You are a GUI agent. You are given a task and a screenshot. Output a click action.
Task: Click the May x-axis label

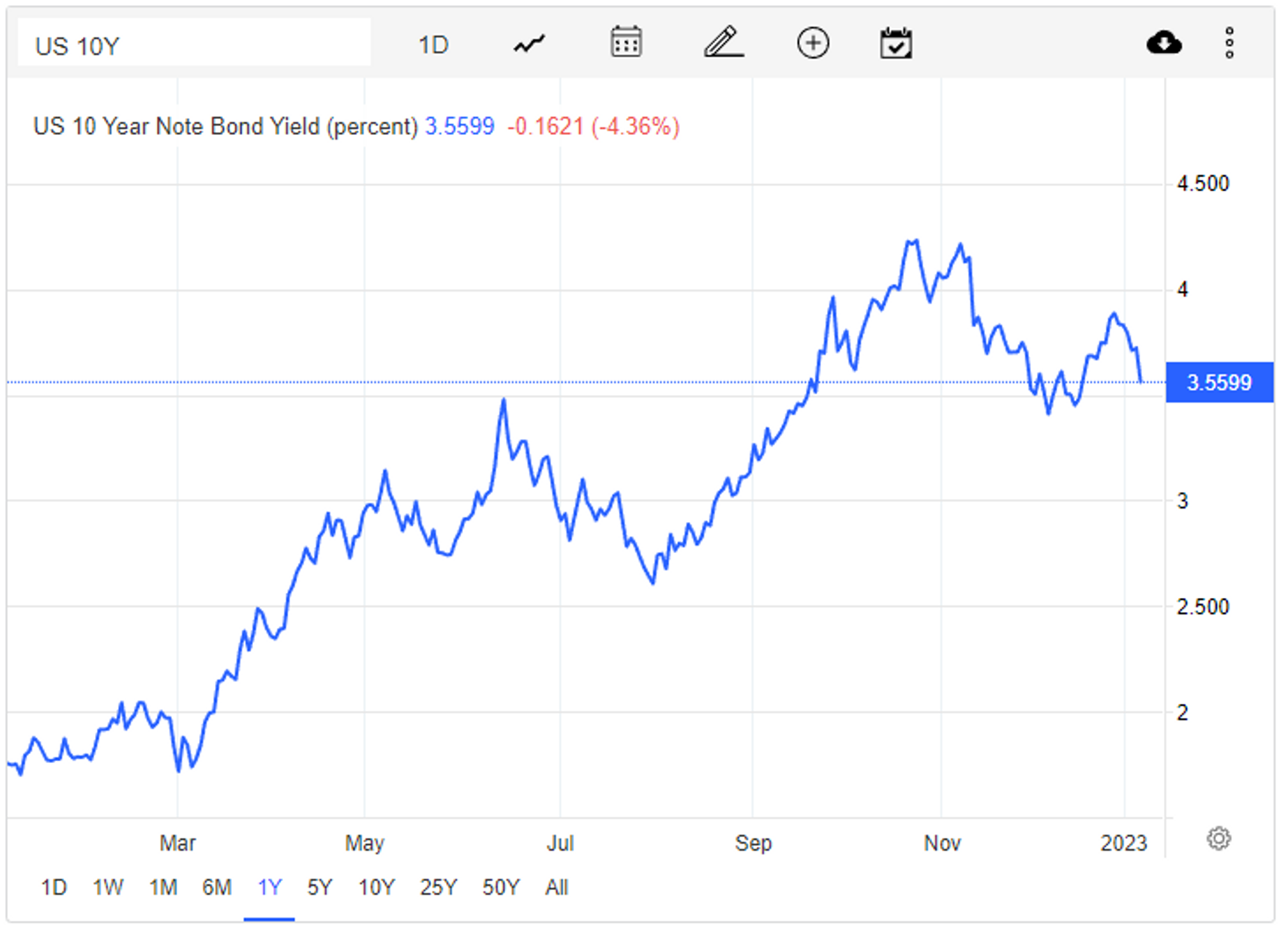click(365, 843)
